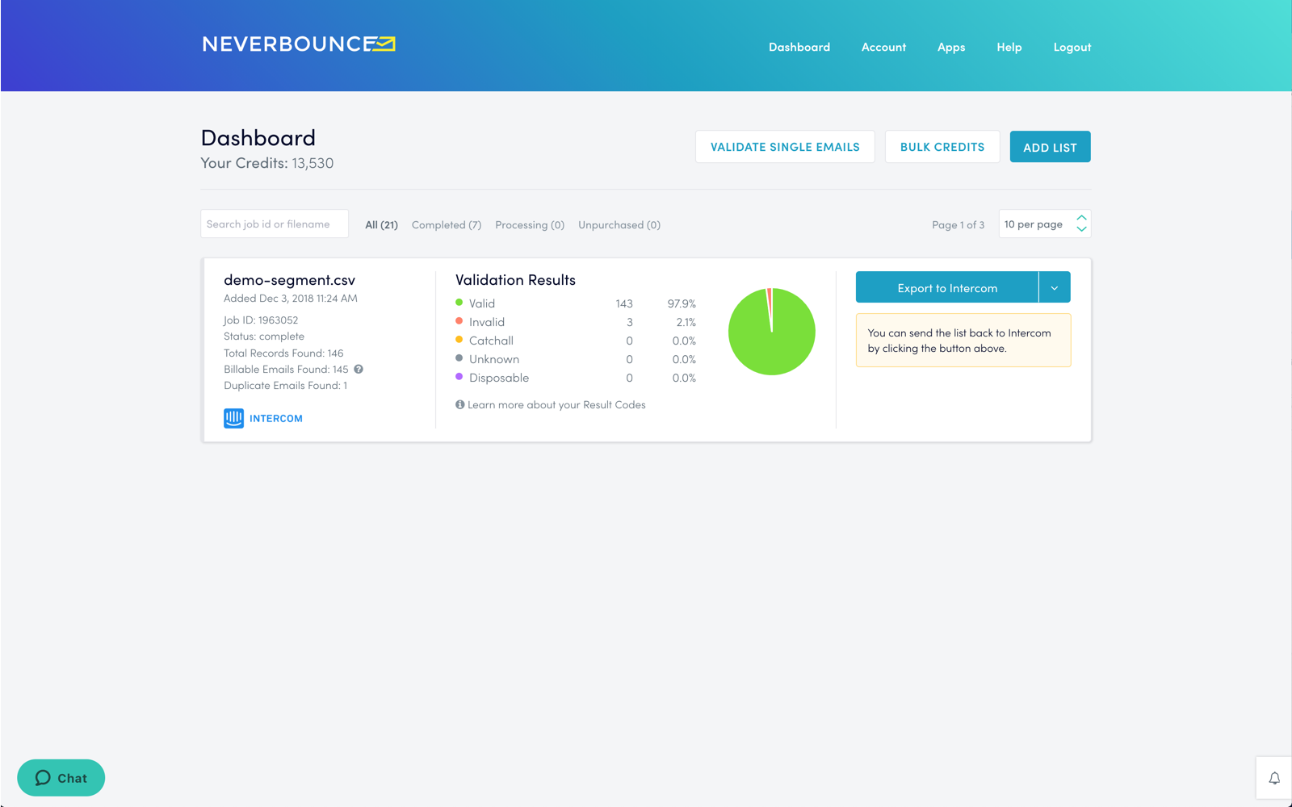Viewport: 1292px width, 807px height.
Task: Click the Search job id or filename field
Action: [274, 224]
